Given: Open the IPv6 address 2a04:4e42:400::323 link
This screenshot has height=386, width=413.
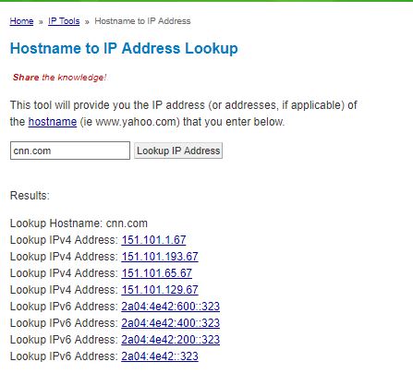Looking at the screenshot, I should [170, 323].
